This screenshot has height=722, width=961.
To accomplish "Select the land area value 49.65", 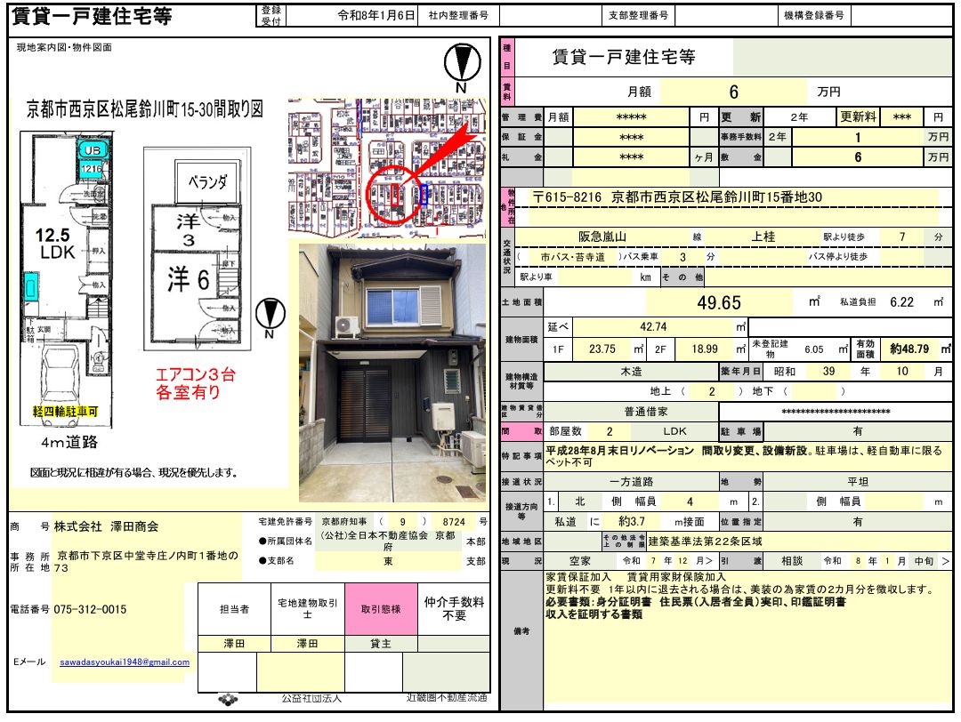I will [719, 302].
